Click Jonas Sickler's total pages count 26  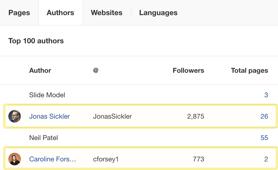point(264,116)
